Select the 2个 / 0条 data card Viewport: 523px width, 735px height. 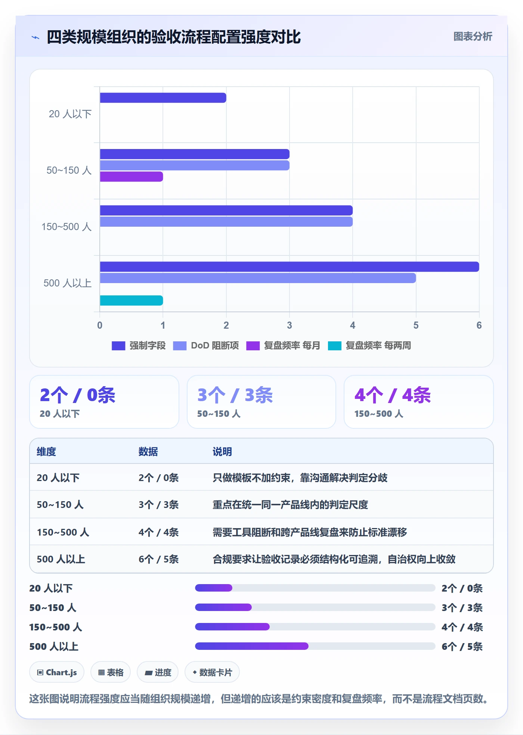pyautogui.click(x=104, y=402)
